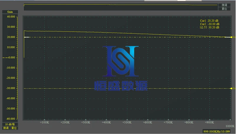Screen dimensions: 236x134
Task: Click the white Cur1 handle at the trace start
Action: click(27, 37)
